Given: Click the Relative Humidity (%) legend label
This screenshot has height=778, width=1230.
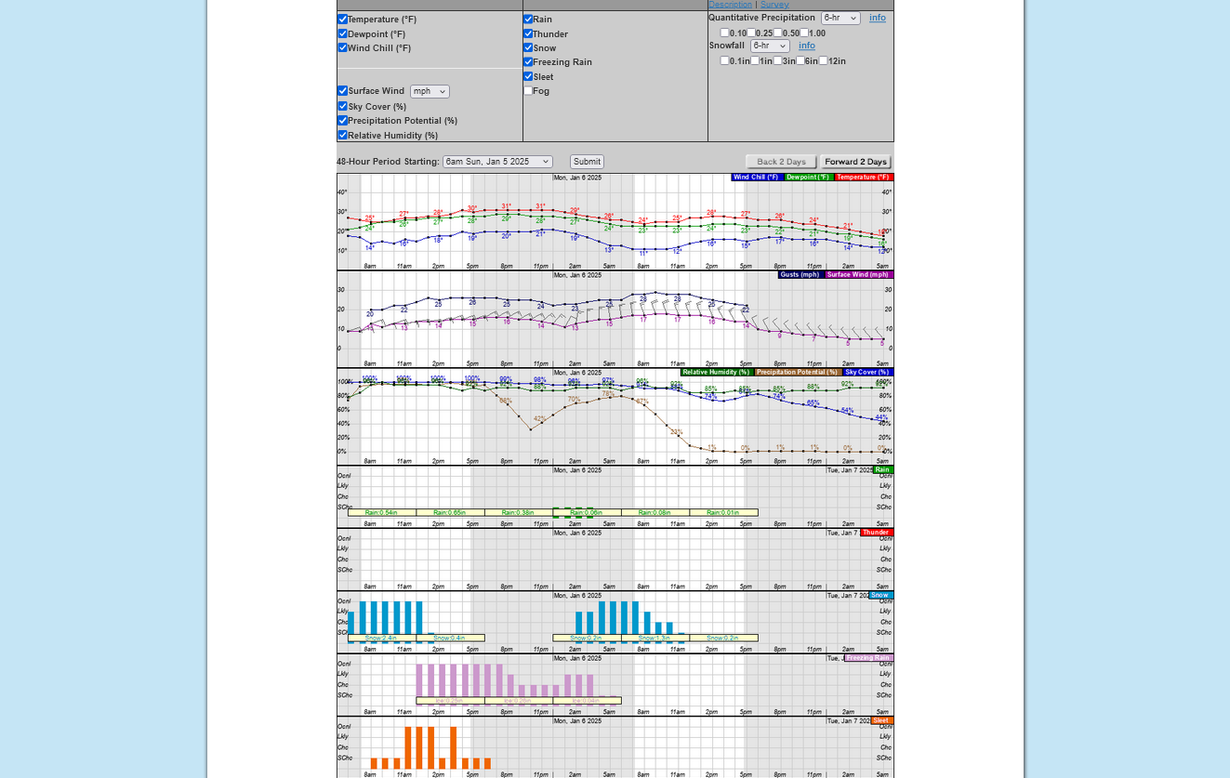Looking at the screenshot, I should [x=716, y=372].
